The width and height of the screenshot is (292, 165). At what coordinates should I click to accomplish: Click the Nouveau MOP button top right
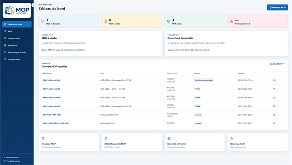[x=277, y=7]
